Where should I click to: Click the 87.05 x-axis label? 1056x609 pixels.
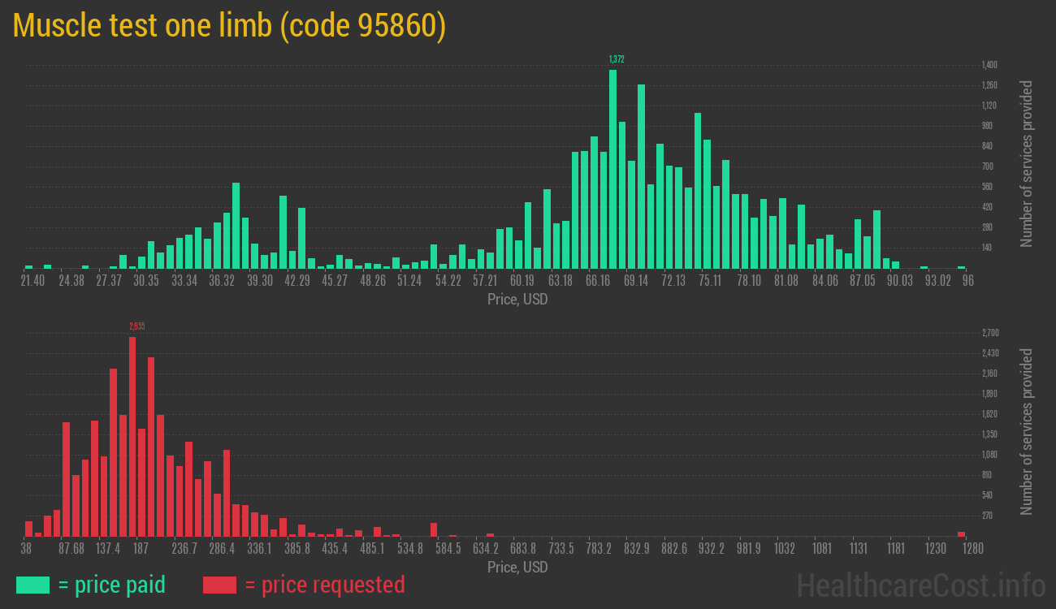point(862,281)
